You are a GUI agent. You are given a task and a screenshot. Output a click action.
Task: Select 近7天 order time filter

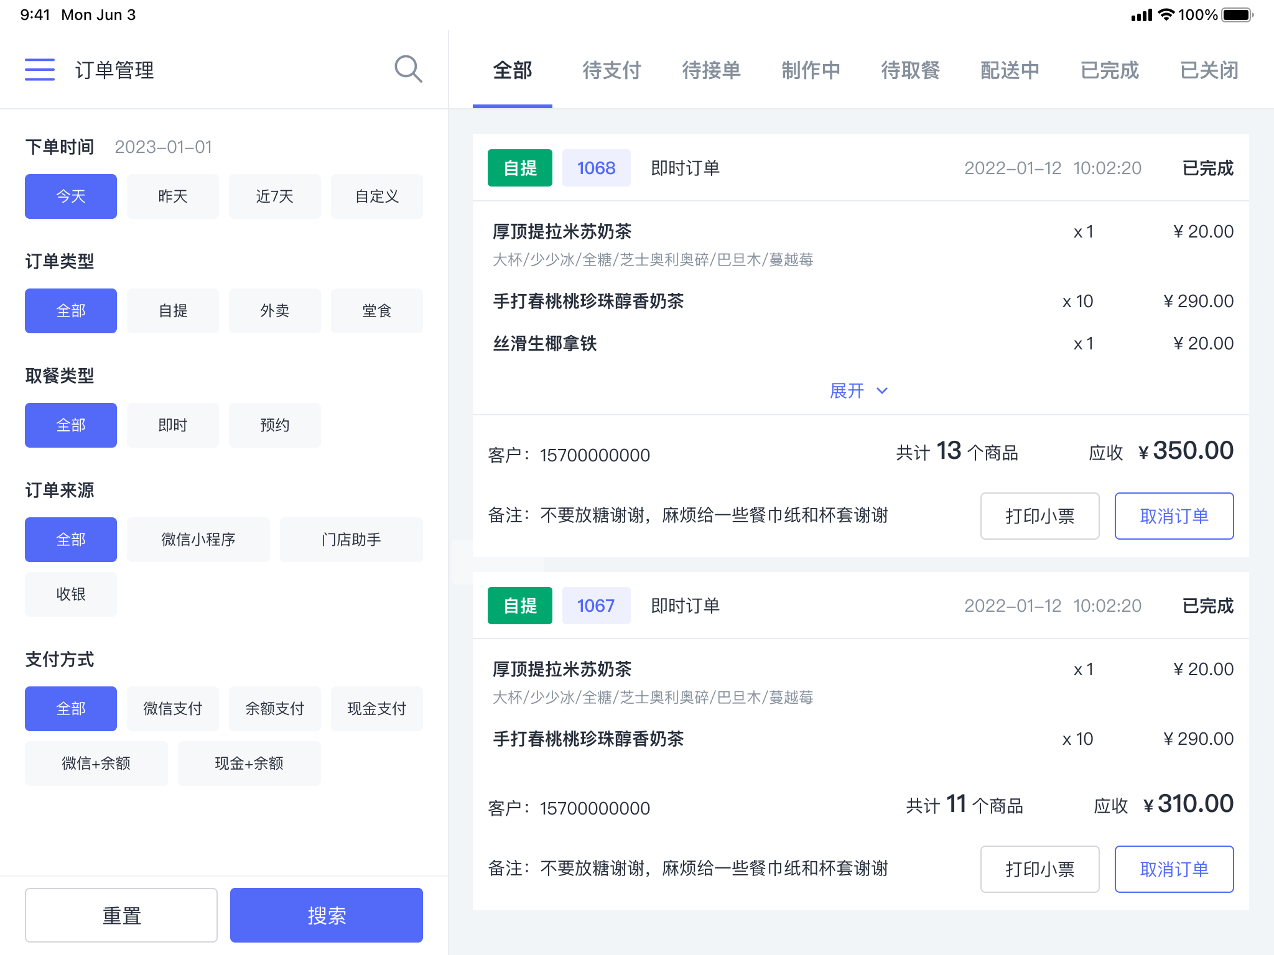[x=275, y=196]
